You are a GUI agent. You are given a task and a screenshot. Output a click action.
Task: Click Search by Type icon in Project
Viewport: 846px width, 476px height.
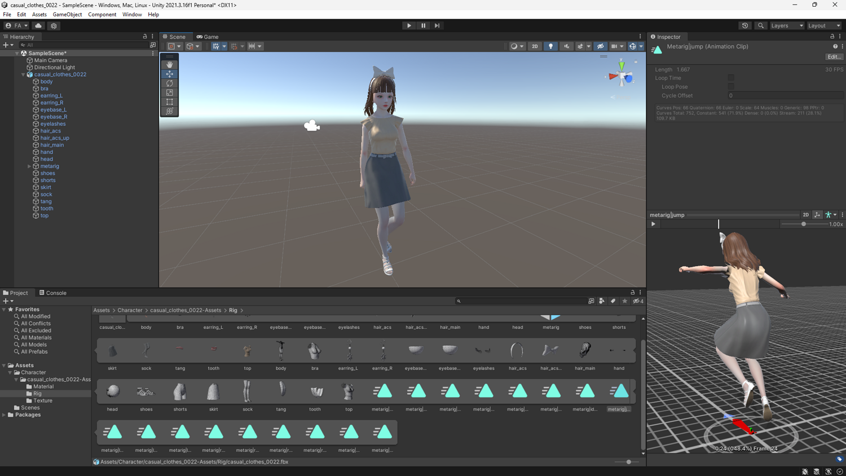click(x=602, y=301)
